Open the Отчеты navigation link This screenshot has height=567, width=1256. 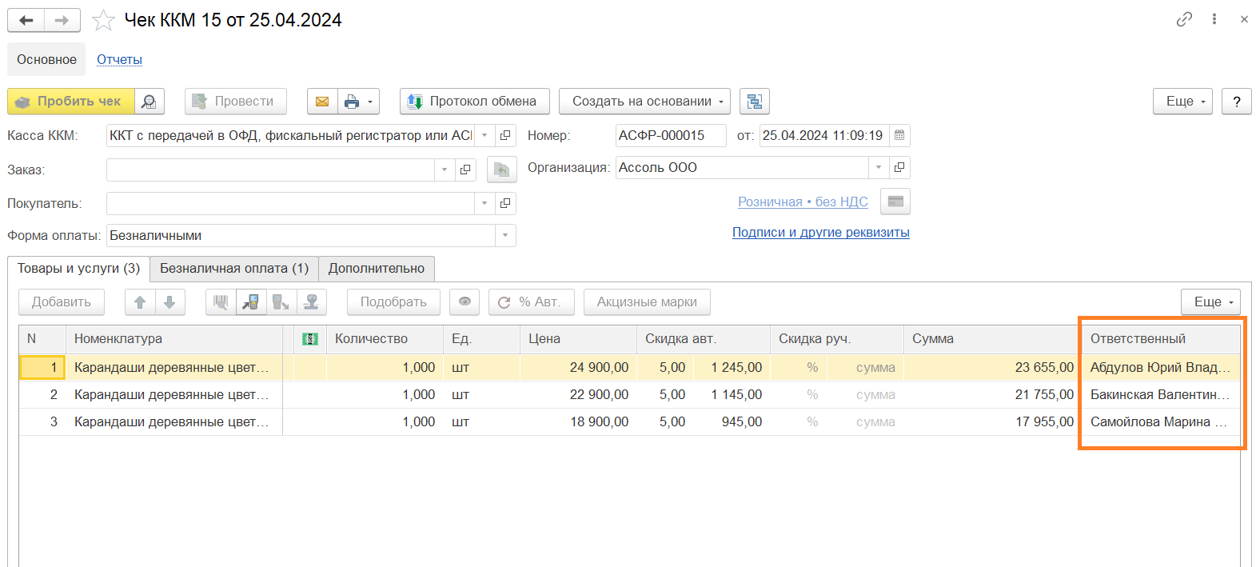[x=119, y=60]
